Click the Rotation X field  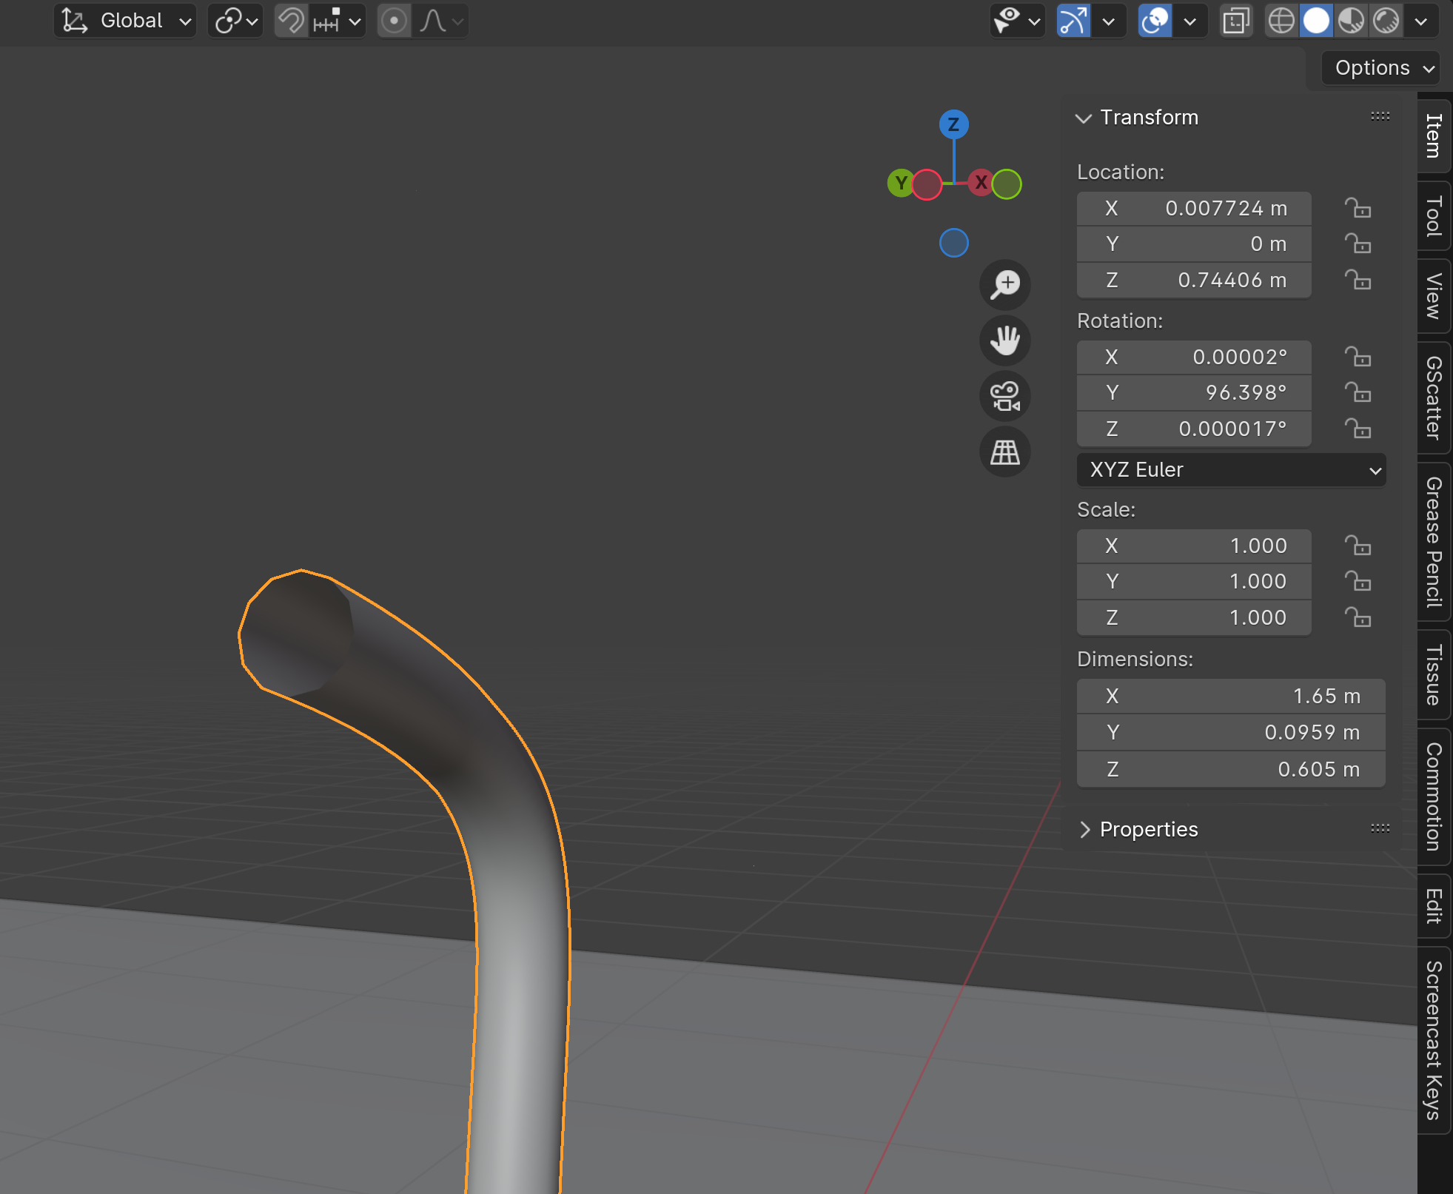(1194, 358)
